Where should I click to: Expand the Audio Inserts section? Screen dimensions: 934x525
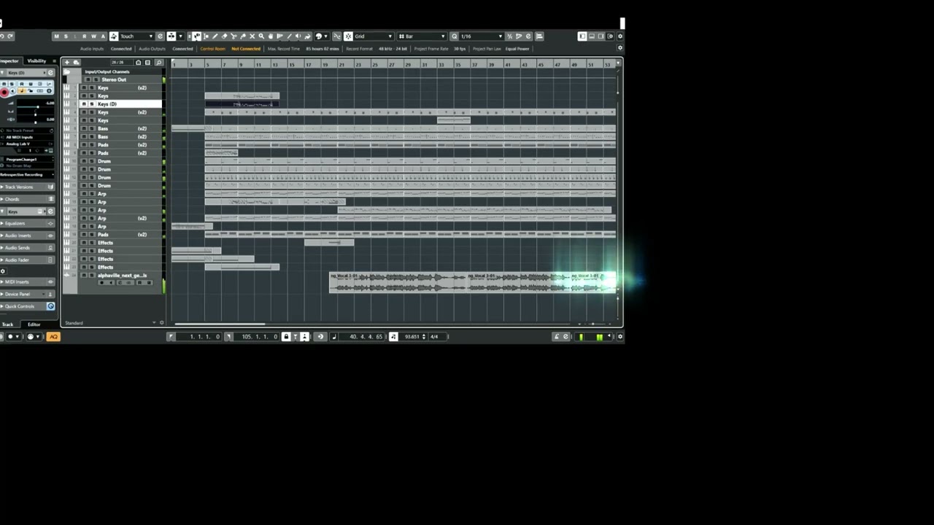[x=27, y=236]
